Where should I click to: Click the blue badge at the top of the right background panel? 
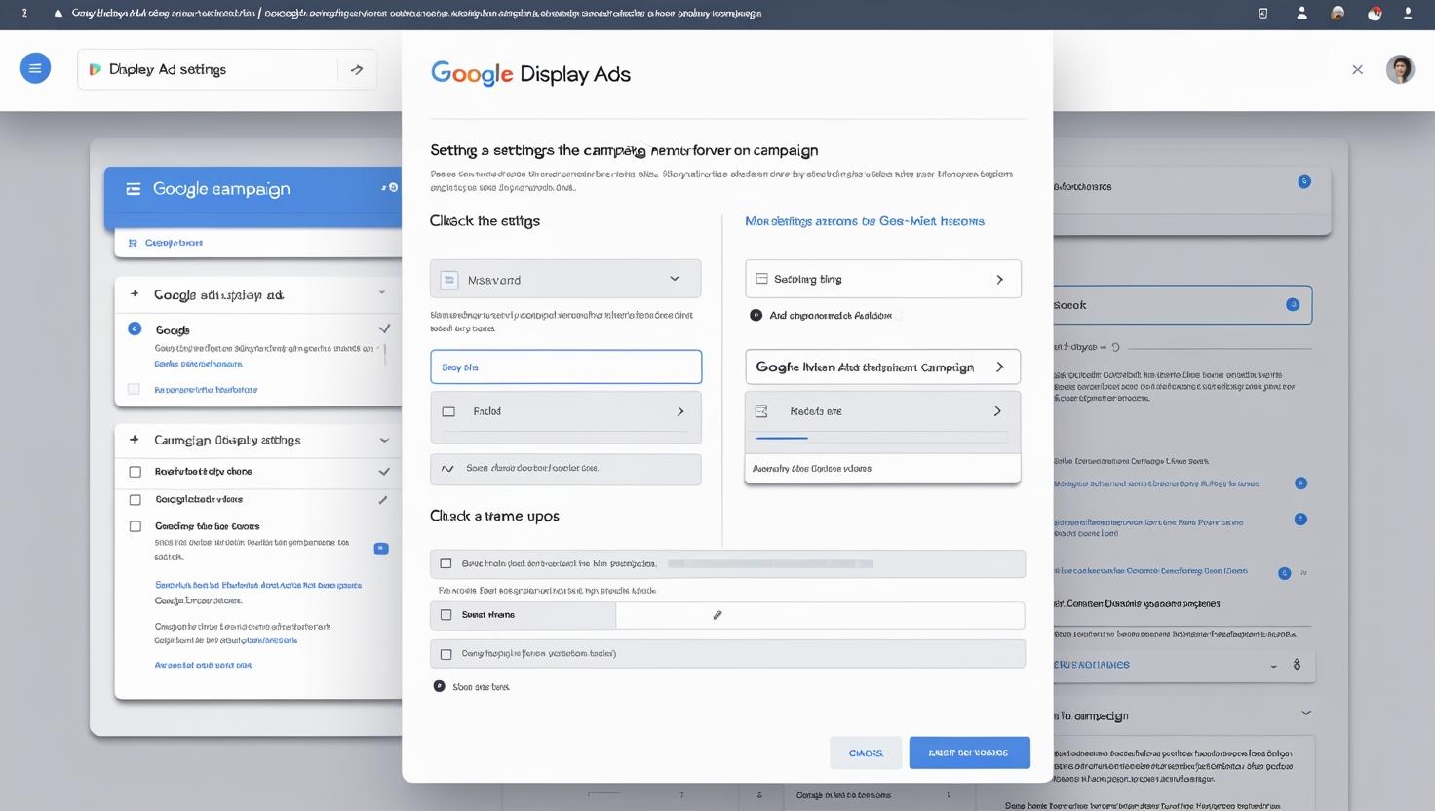pos(1304,182)
